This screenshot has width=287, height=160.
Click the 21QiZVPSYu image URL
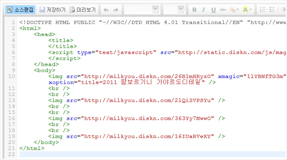(148, 100)
